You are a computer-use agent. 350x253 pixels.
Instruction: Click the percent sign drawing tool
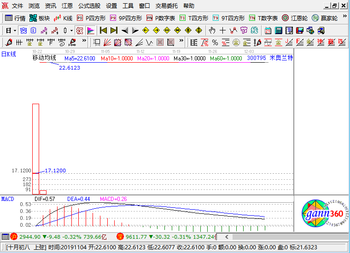[215, 42]
